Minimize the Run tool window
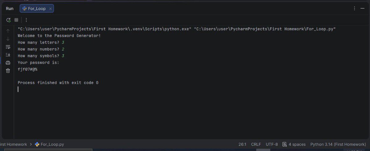The image size is (370, 151). coord(363,9)
